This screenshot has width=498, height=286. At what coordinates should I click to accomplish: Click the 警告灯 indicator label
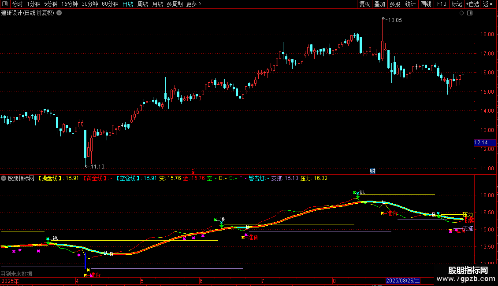(x=257, y=179)
